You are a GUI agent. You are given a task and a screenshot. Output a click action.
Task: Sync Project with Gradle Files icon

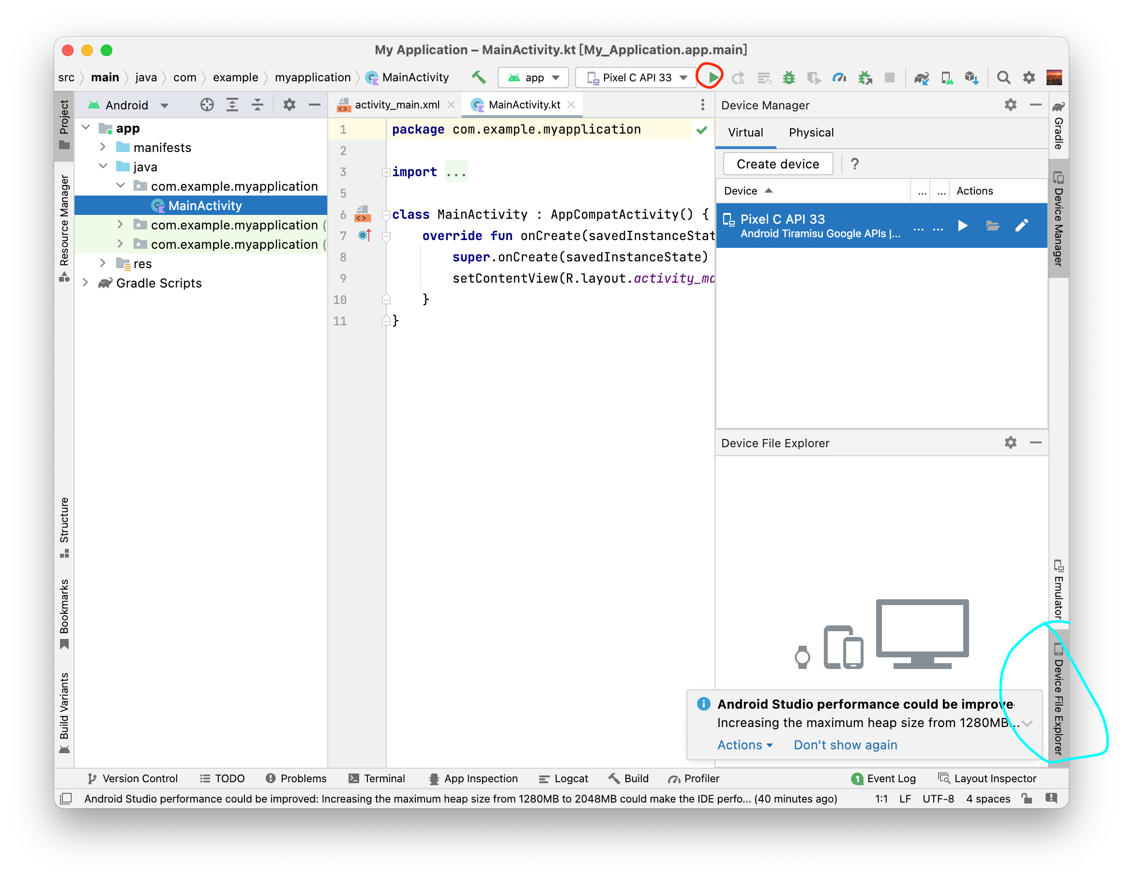pos(921,77)
